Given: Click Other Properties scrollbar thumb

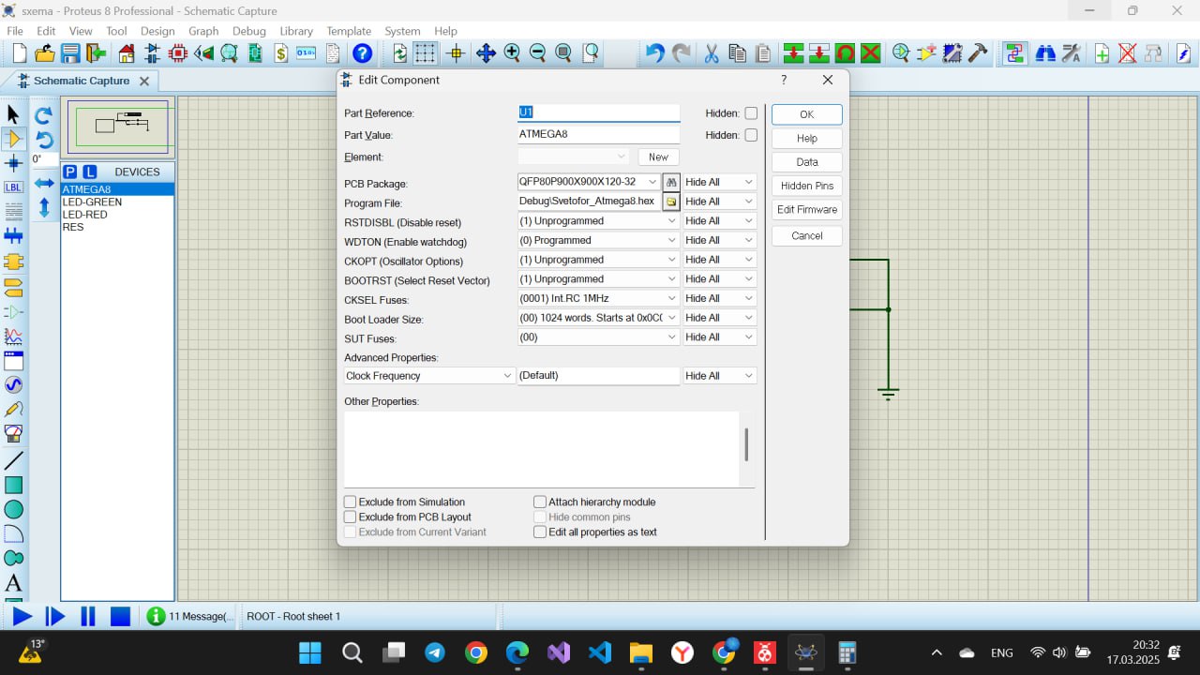Looking at the screenshot, I should point(746,444).
